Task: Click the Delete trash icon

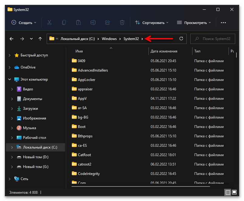Action: (122, 22)
